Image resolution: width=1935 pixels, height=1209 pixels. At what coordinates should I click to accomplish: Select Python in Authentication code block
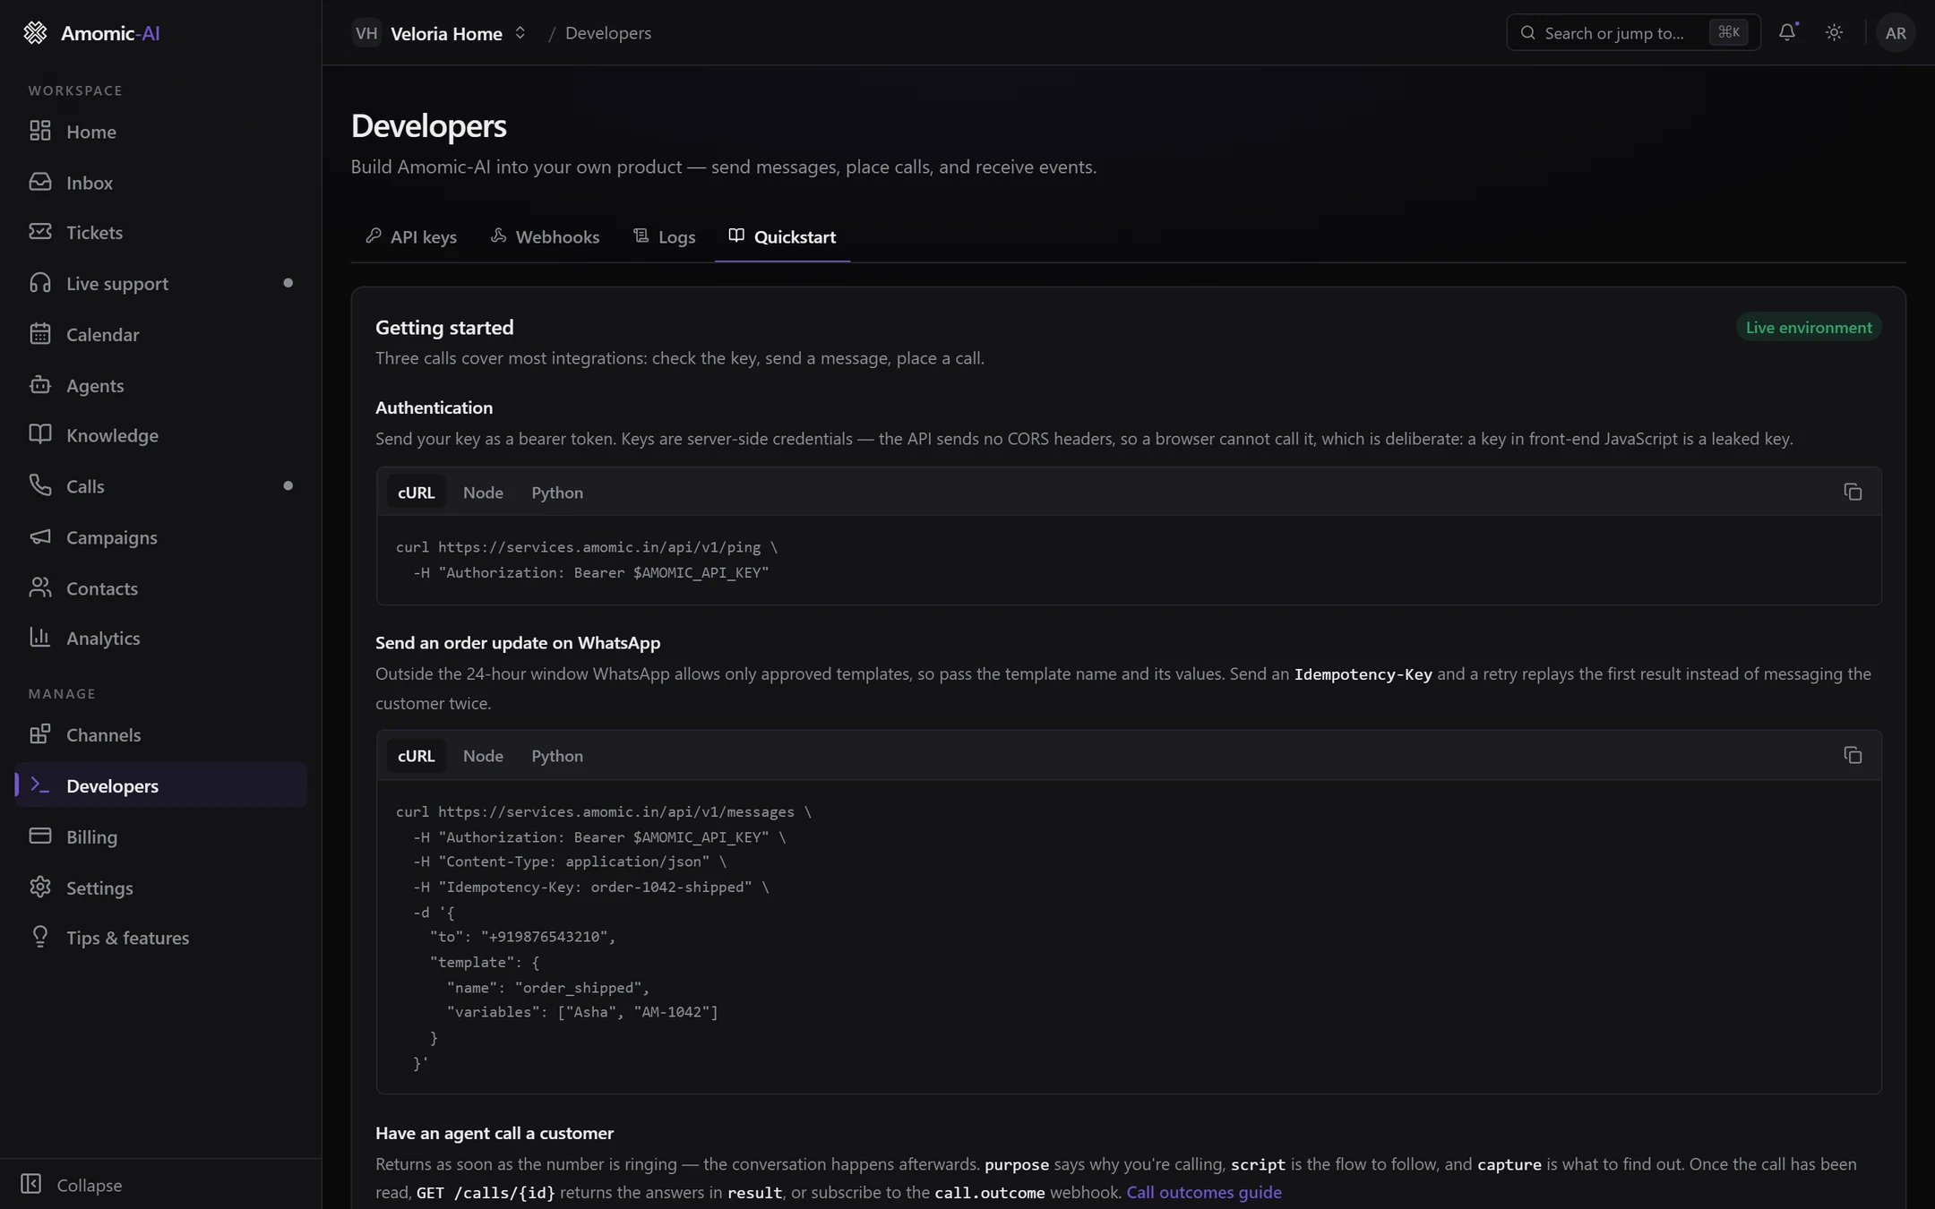point(557,493)
